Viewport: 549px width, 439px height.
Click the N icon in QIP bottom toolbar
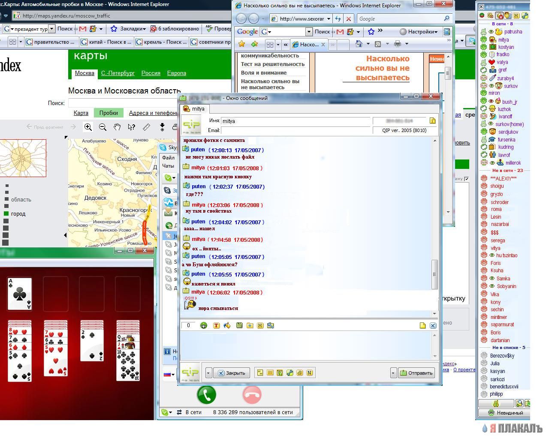click(309, 373)
